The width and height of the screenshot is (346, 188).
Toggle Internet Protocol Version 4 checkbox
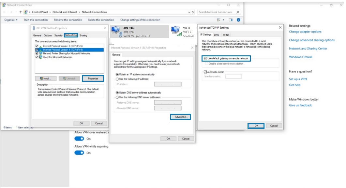point(37,50)
